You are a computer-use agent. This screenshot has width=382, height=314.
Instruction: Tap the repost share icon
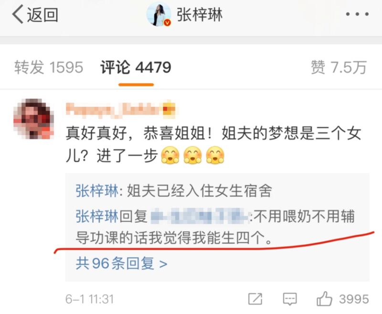coord(255,299)
